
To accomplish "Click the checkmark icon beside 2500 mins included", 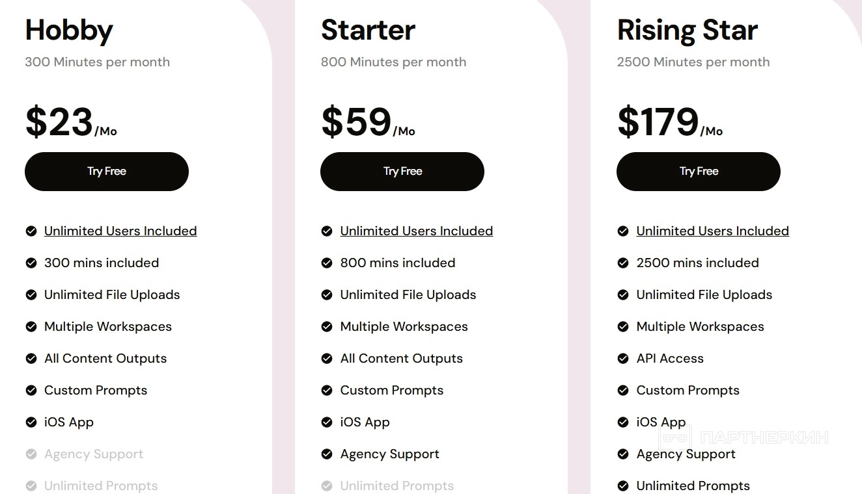I will coord(623,263).
